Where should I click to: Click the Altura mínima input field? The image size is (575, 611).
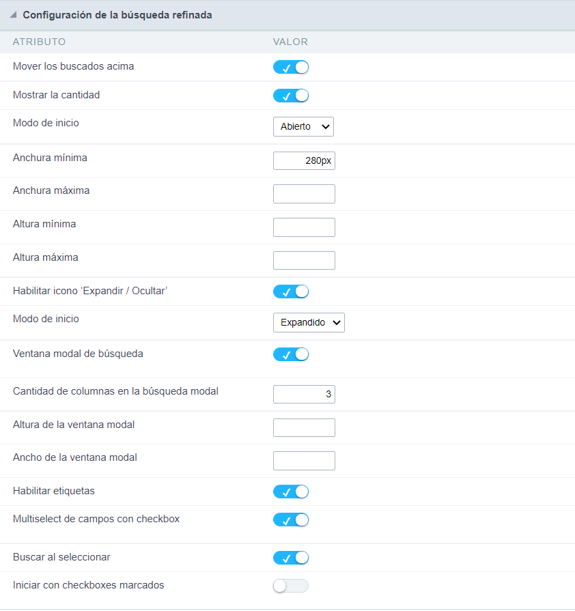pos(304,227)
